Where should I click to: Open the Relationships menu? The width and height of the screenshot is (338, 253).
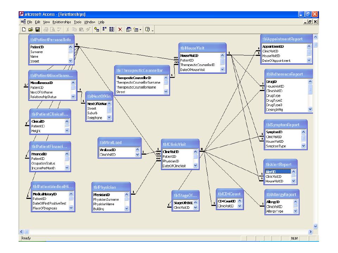coord(62,22)
